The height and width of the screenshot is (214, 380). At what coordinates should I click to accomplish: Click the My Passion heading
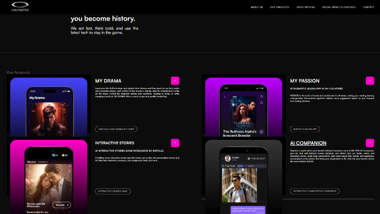coord(304,81)
